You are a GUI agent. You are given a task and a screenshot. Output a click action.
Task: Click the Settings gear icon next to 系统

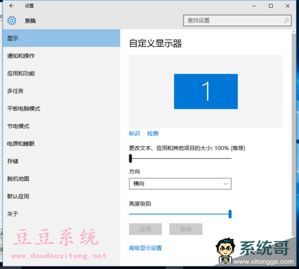click(x=11, y=20)
